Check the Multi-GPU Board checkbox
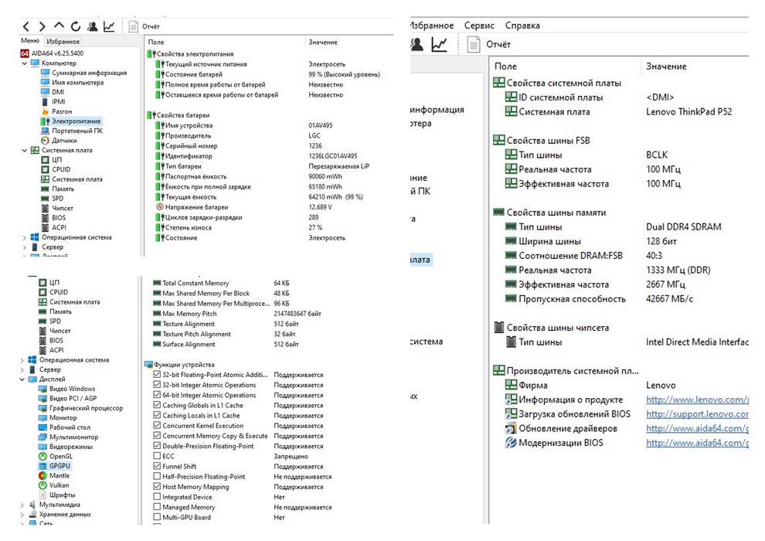Image resolution: width=765 pixels, height=541 pixels. coord(157,517)
